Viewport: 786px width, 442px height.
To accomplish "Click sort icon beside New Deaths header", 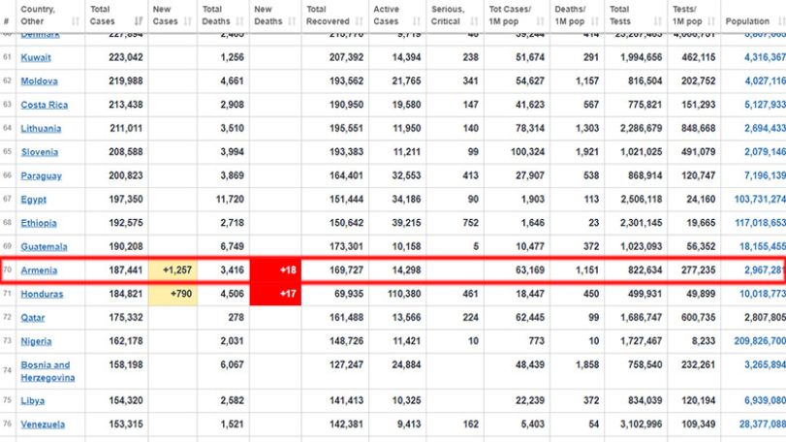I will click(x=293, y=21).
